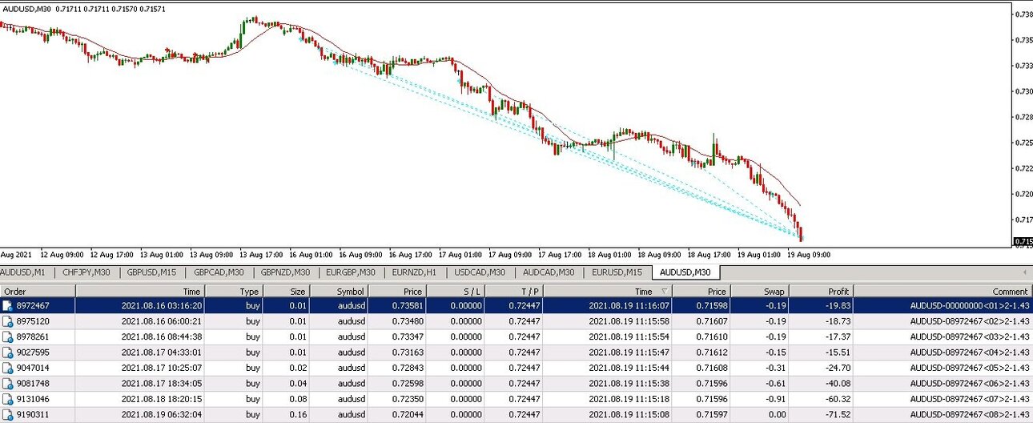Click the AUDUSD,M30 chart title text
The image size is (1033, 423).
point(26,8)
